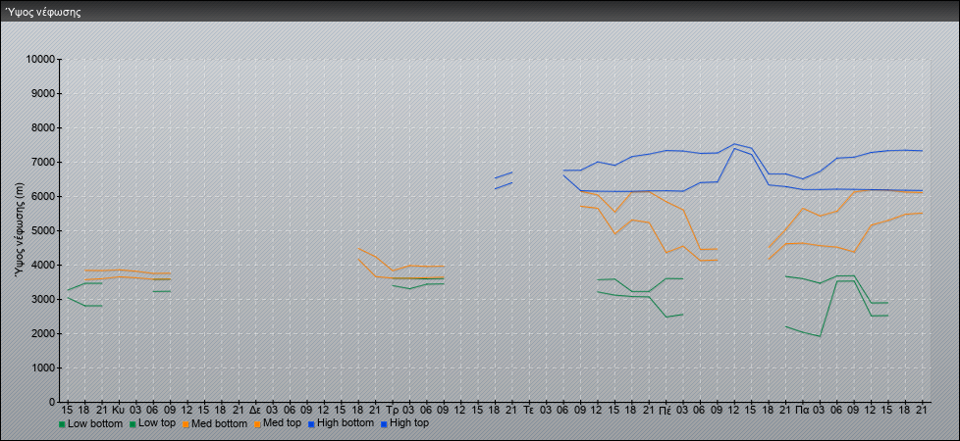This screenshot has height=441, width=960.
Task: Click the blue swatch beside High top
Action: (x=383, y=424)
